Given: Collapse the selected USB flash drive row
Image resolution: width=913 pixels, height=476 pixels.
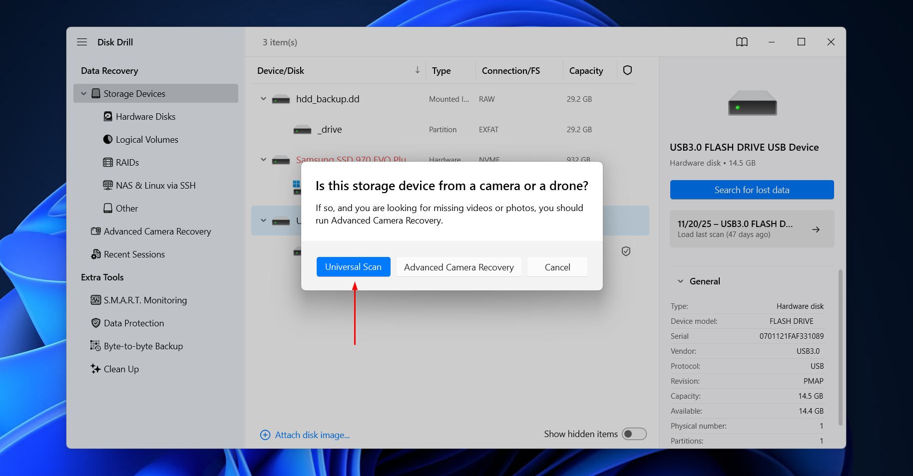Looking at the screenshot, I should (x=263, y=220).
